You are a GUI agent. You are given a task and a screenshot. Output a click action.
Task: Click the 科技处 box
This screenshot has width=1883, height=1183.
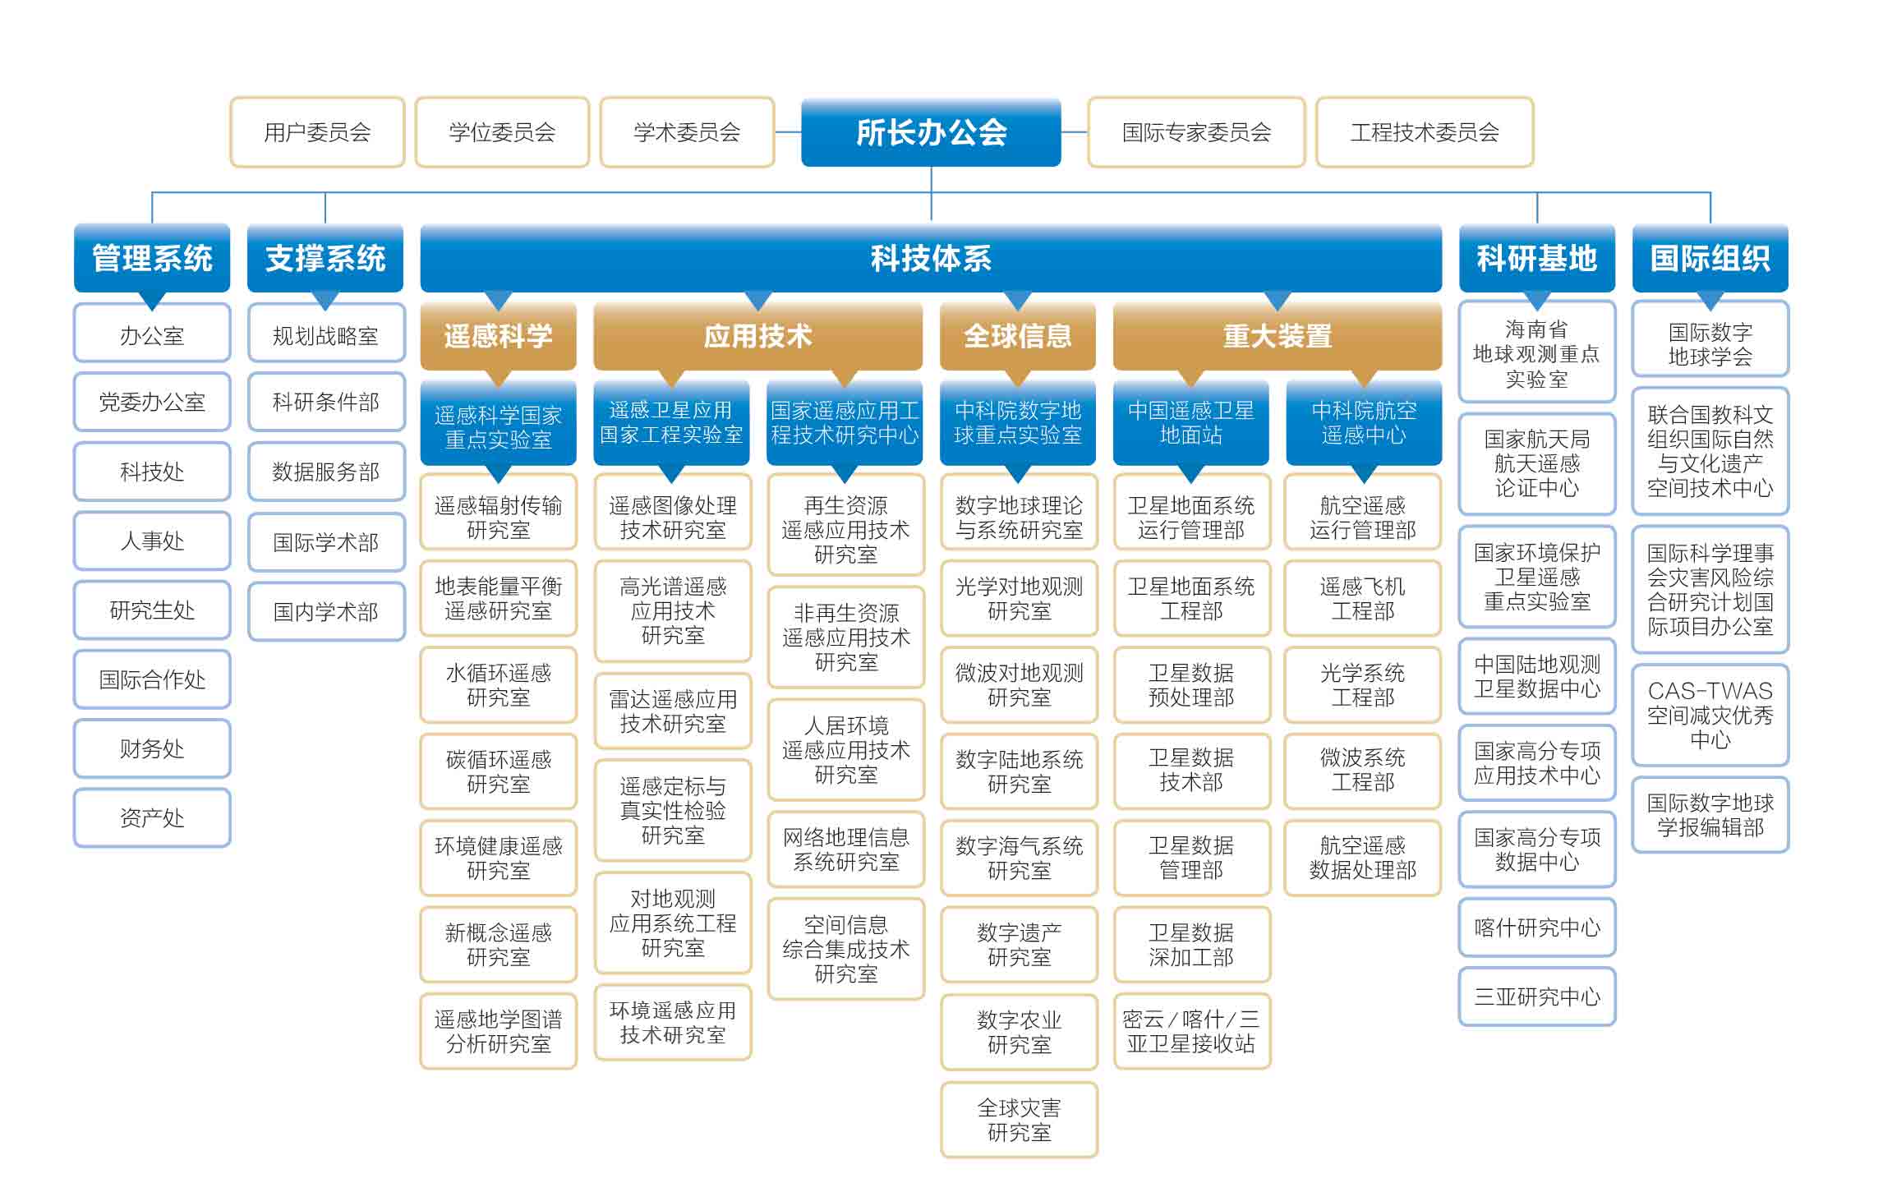[152, 472]
